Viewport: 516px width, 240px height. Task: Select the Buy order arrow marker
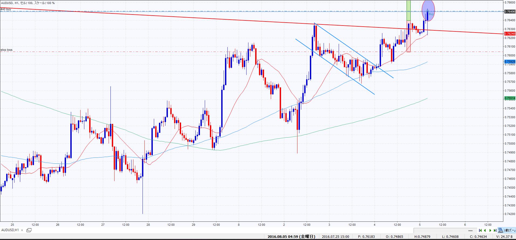[x=428, y=11]
